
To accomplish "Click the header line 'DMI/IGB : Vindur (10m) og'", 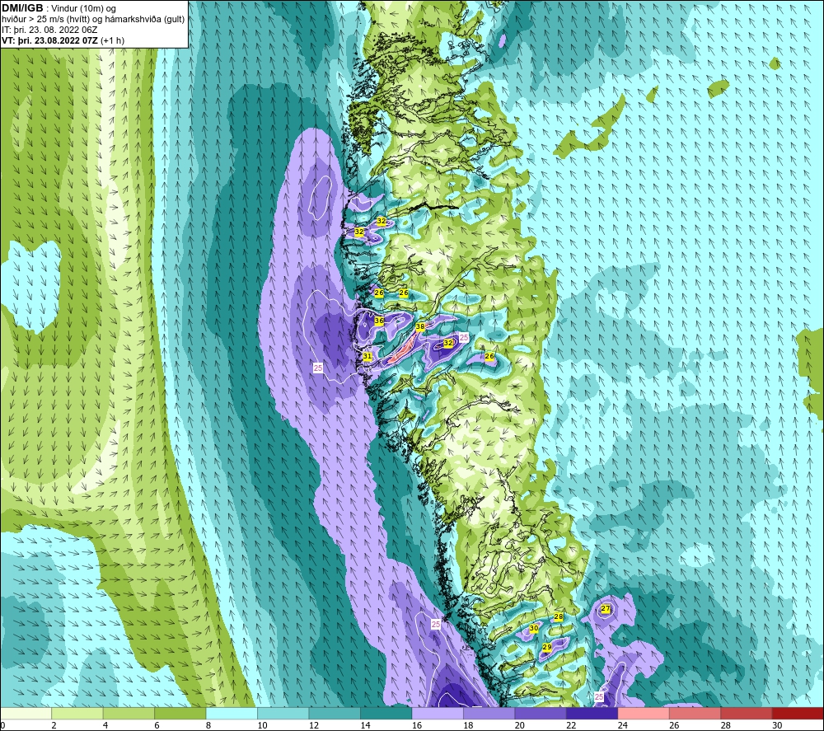I will point(59,8).
